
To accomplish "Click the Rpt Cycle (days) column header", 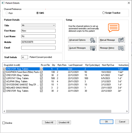I will pyautogui.click(x=92, y=65).
